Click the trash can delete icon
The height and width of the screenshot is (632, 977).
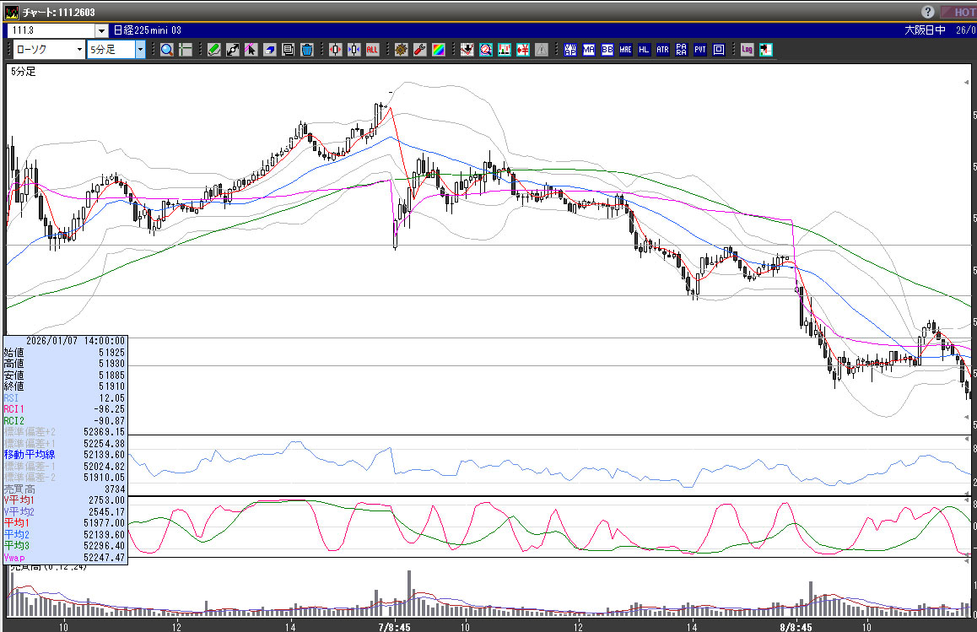(x=307, y=50)
